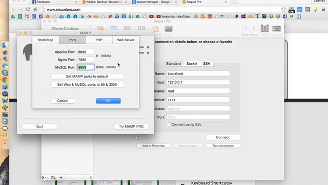
Task: Open the Query editor icon in Sequel Pro
Action: (169, 29)
